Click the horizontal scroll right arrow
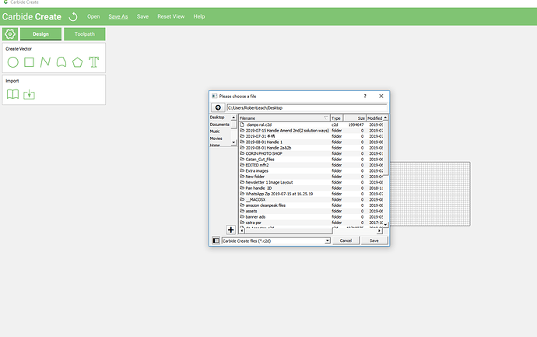The width and height of the screenshot is (537, 337). [x=379, y=231]
